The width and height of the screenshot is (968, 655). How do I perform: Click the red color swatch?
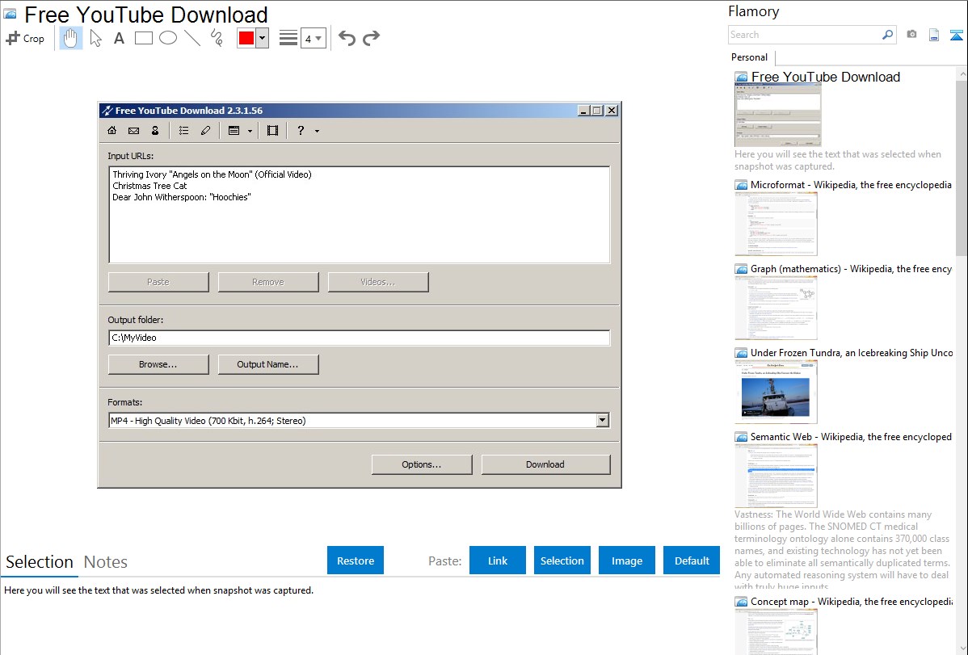coord(246,38)
